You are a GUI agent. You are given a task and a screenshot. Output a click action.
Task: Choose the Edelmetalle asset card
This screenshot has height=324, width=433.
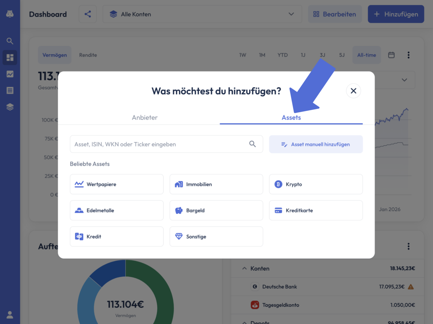pyautogui.click(x=117, y=210)
